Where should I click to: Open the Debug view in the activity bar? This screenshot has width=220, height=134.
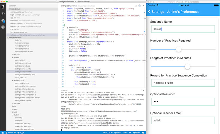tap(3, 27)
